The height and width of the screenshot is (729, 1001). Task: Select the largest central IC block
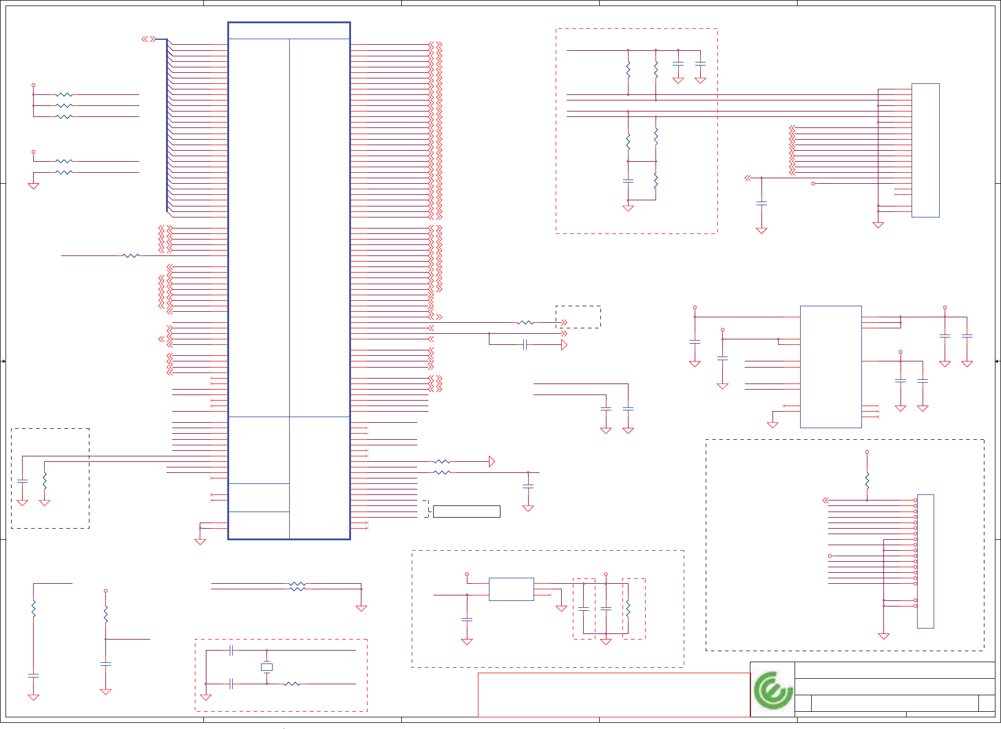click(289, 281)
